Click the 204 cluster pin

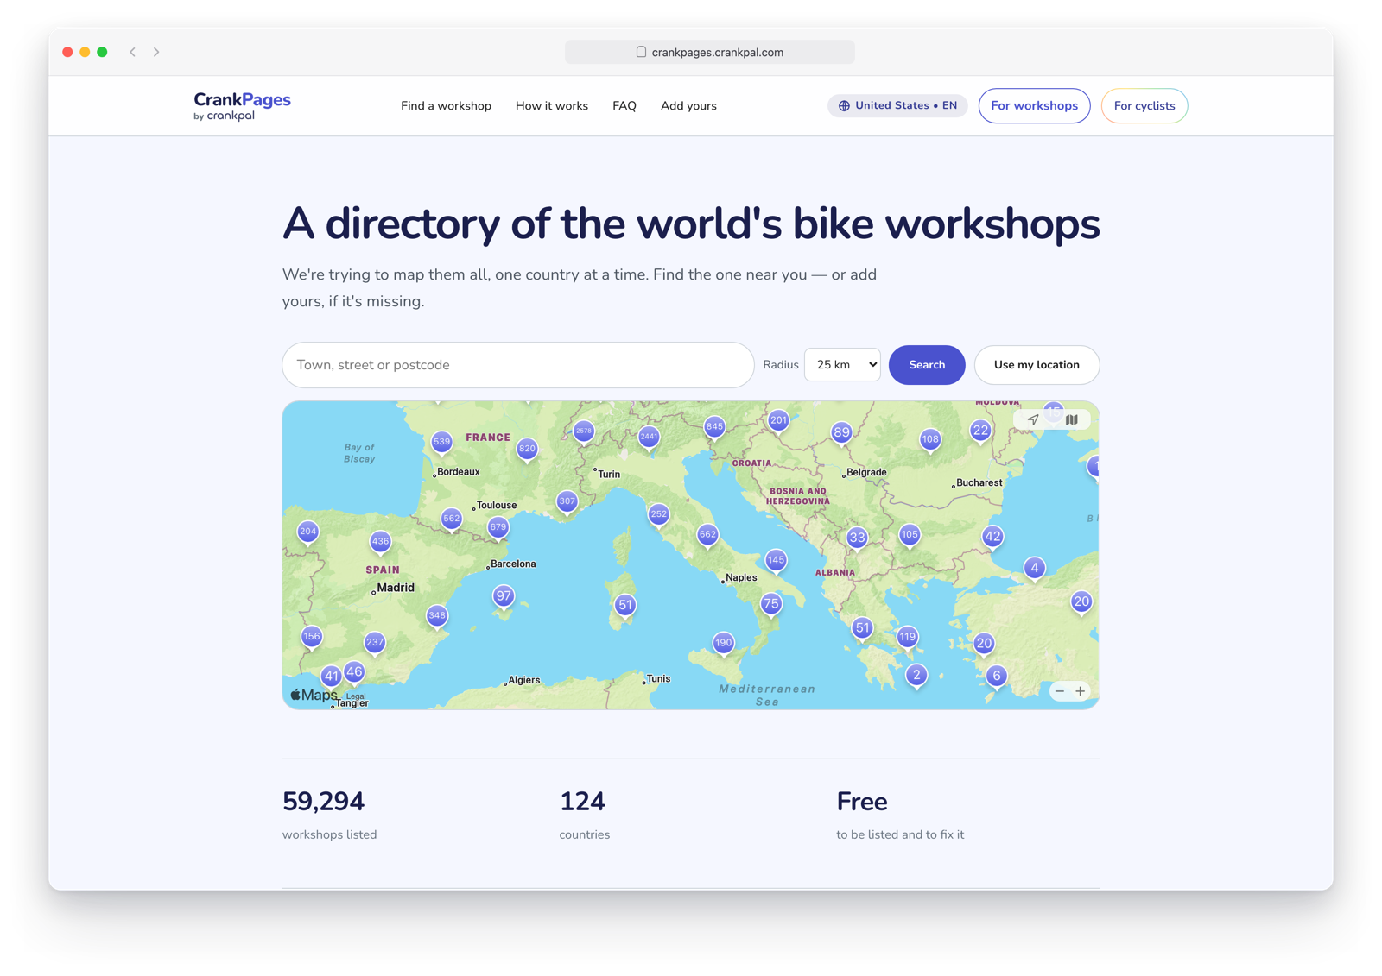pos(307,532)
